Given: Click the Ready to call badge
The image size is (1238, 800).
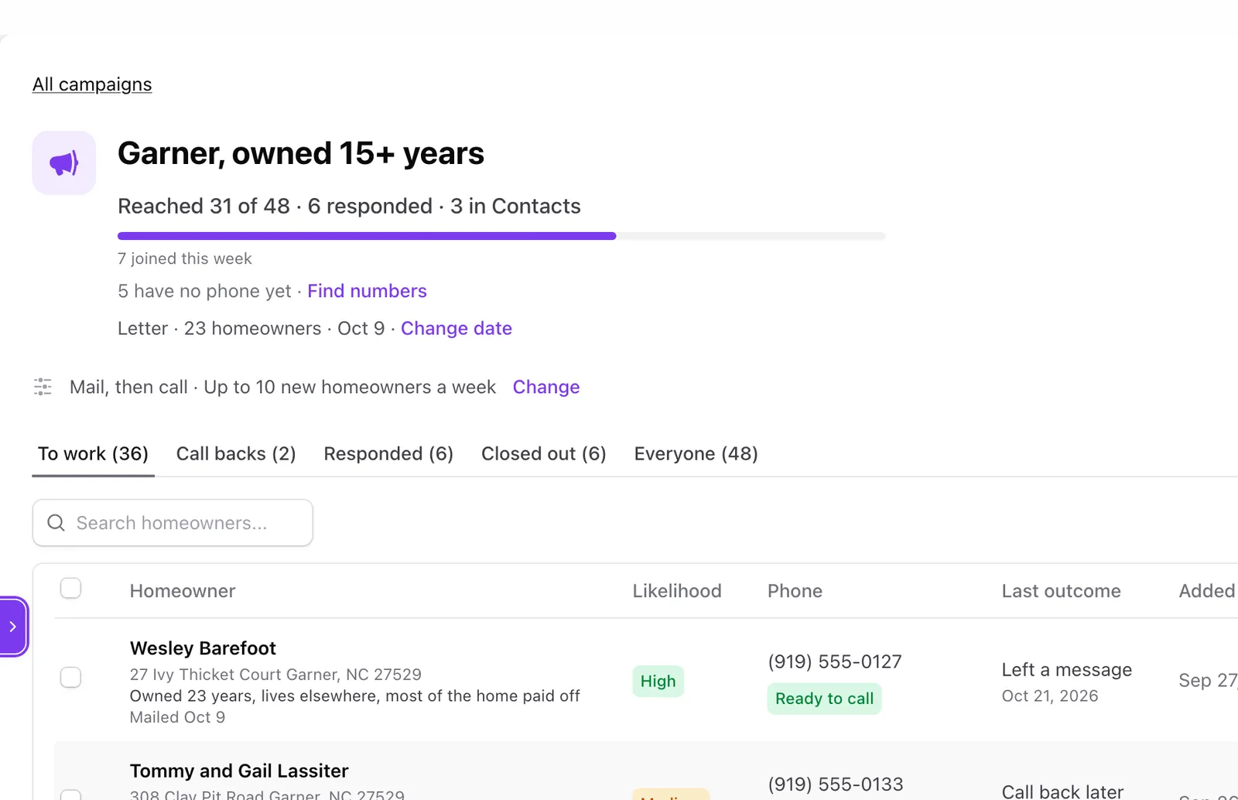Looking at the screenshot, I should (x=824, y=699).
